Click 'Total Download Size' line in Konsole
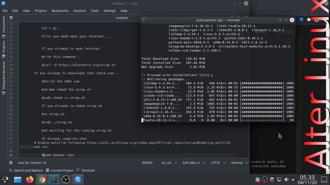Screen dimensions: 330x185 [x=173, y=59]
